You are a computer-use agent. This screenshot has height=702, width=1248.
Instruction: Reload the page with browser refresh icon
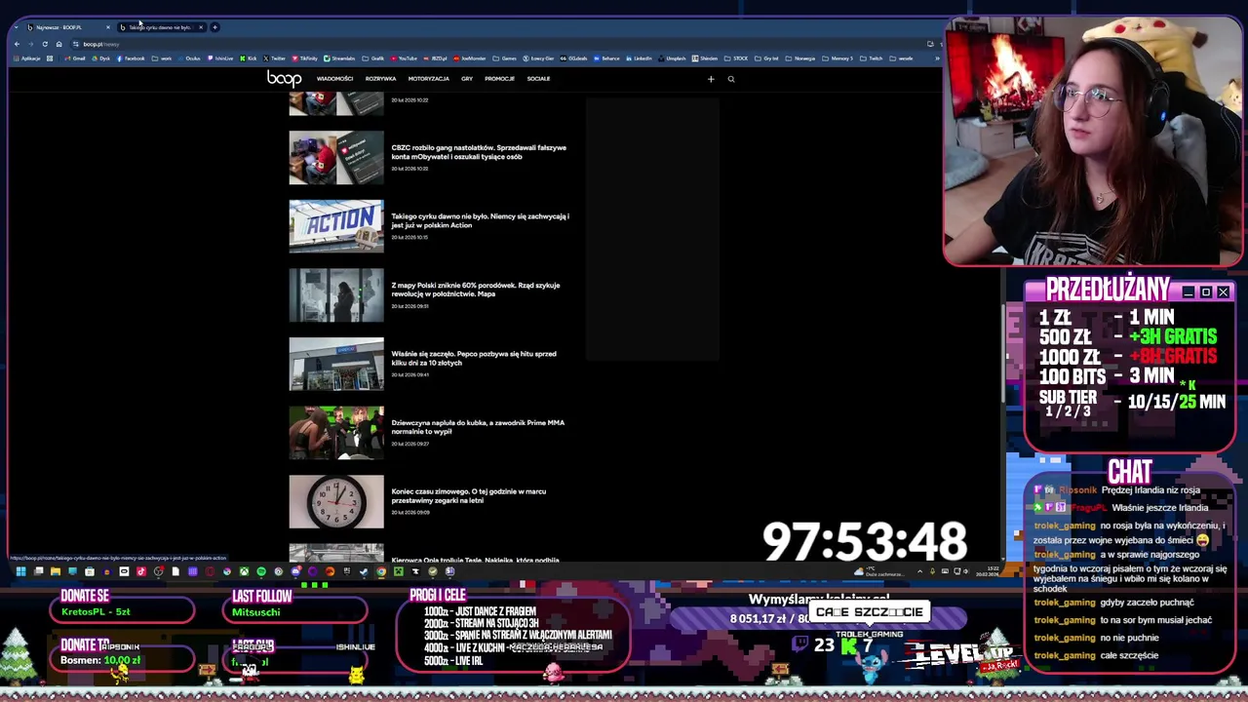44,44
